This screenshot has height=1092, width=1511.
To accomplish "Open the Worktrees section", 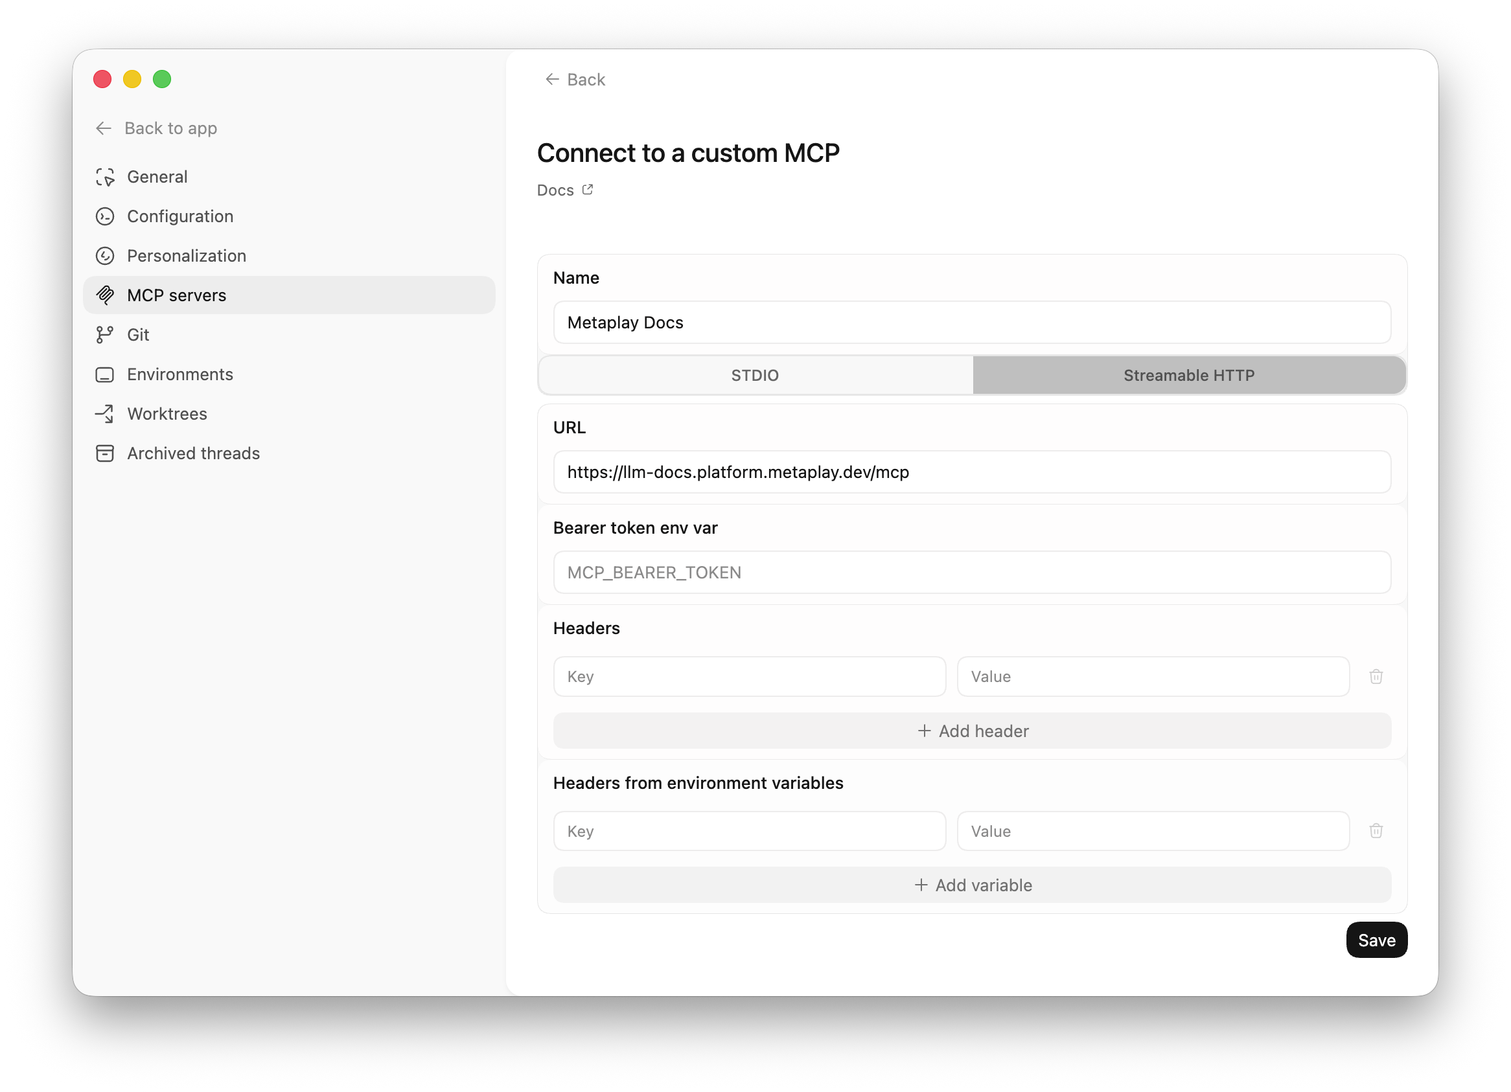I will (167, 413).
